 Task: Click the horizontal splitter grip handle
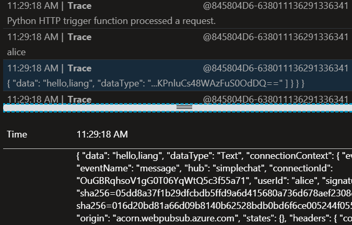[x=184, y=107]
